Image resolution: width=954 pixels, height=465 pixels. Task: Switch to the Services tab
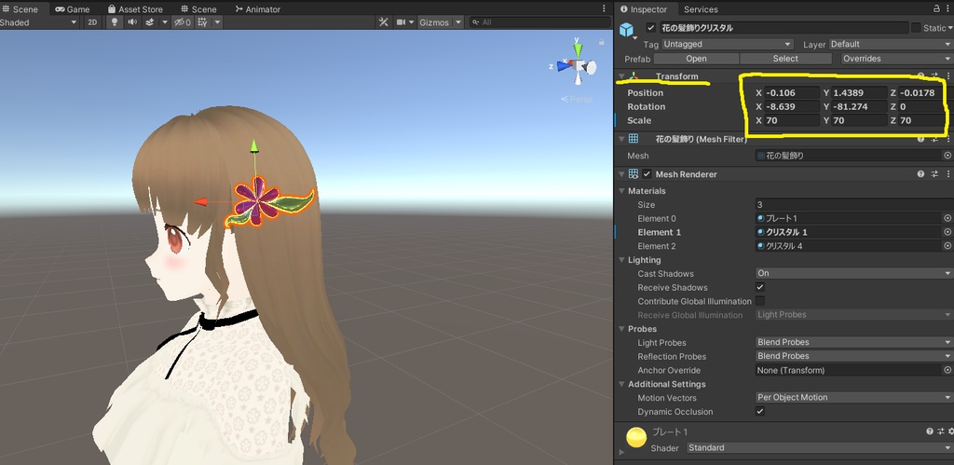pyautogui.click(x=701, y=9)
